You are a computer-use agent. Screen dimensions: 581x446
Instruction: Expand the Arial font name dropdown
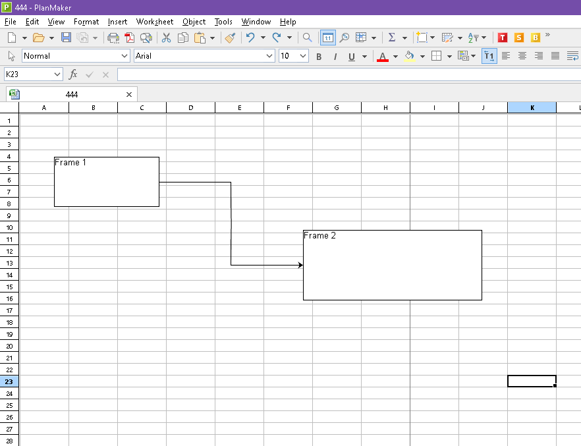coord(204,56)
